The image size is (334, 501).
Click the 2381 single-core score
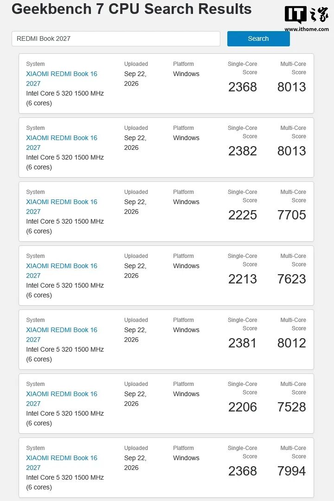(242, 343)
